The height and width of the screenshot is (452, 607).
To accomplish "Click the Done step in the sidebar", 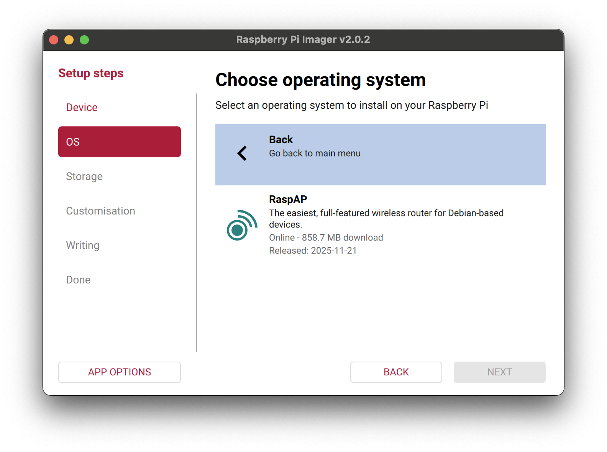I will coord(78,280).
